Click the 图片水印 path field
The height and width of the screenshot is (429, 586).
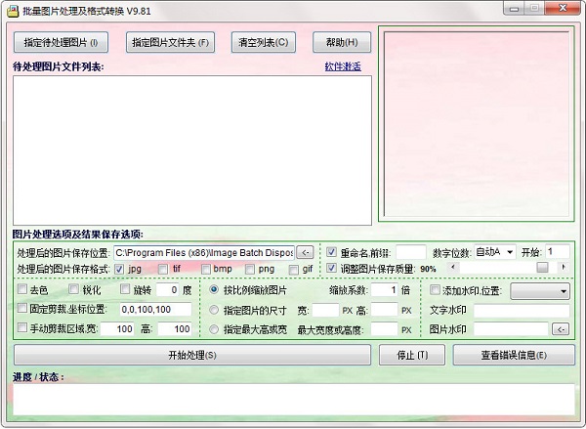pyautogui.click(x=511, y=329)
